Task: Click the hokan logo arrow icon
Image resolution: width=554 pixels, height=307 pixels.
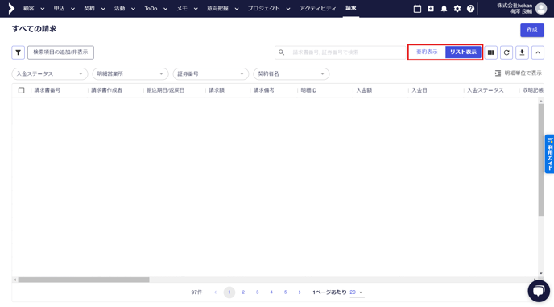Action: (11, 9)
